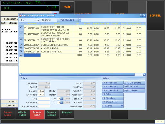Screen dimensions: 165x124
Task: Click the red back arrow icon
Action: (x=55, y=13)
